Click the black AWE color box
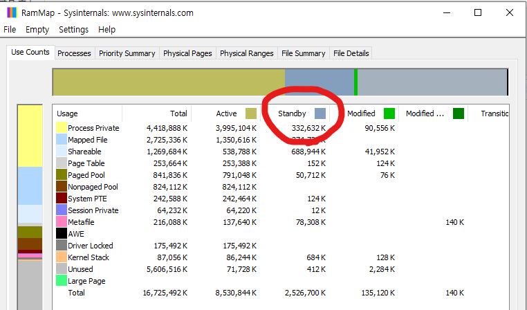This screenshot has height=310, width=527. [x=62, y=234]
